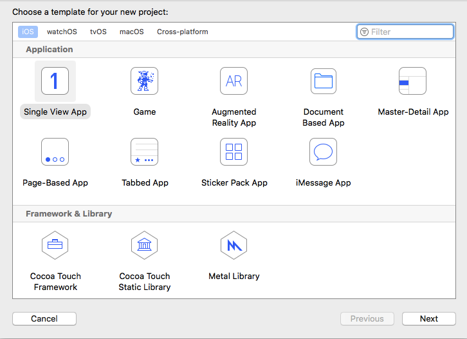Click the 'Metal Library' label

(233, 276)
